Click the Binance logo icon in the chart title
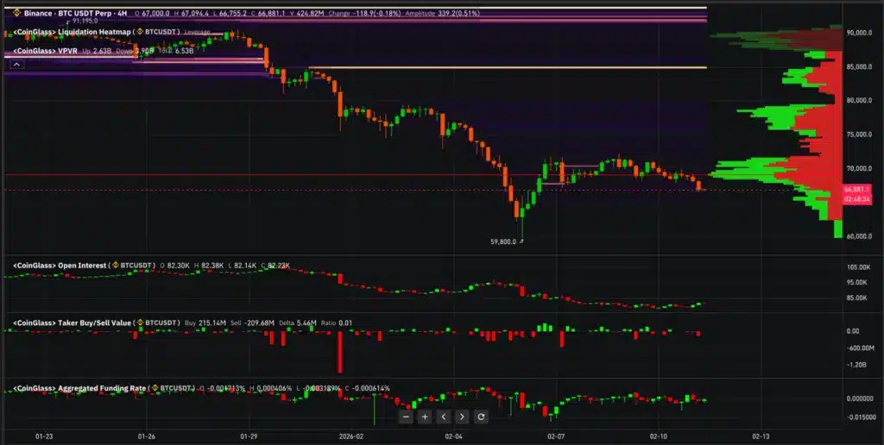Screen dimensions: 884x445 point(15,15)
